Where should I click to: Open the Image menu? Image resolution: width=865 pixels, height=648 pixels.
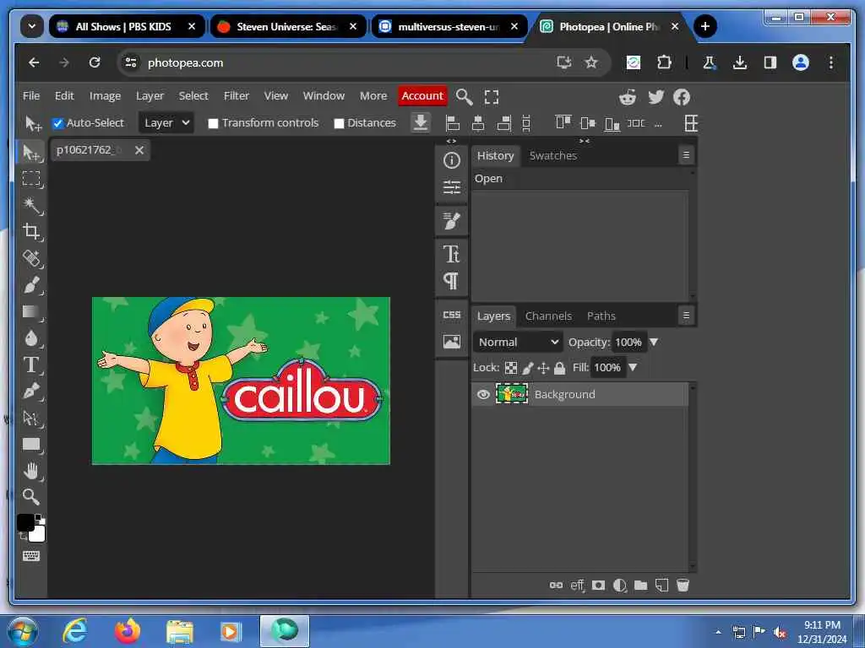[105, 96]
